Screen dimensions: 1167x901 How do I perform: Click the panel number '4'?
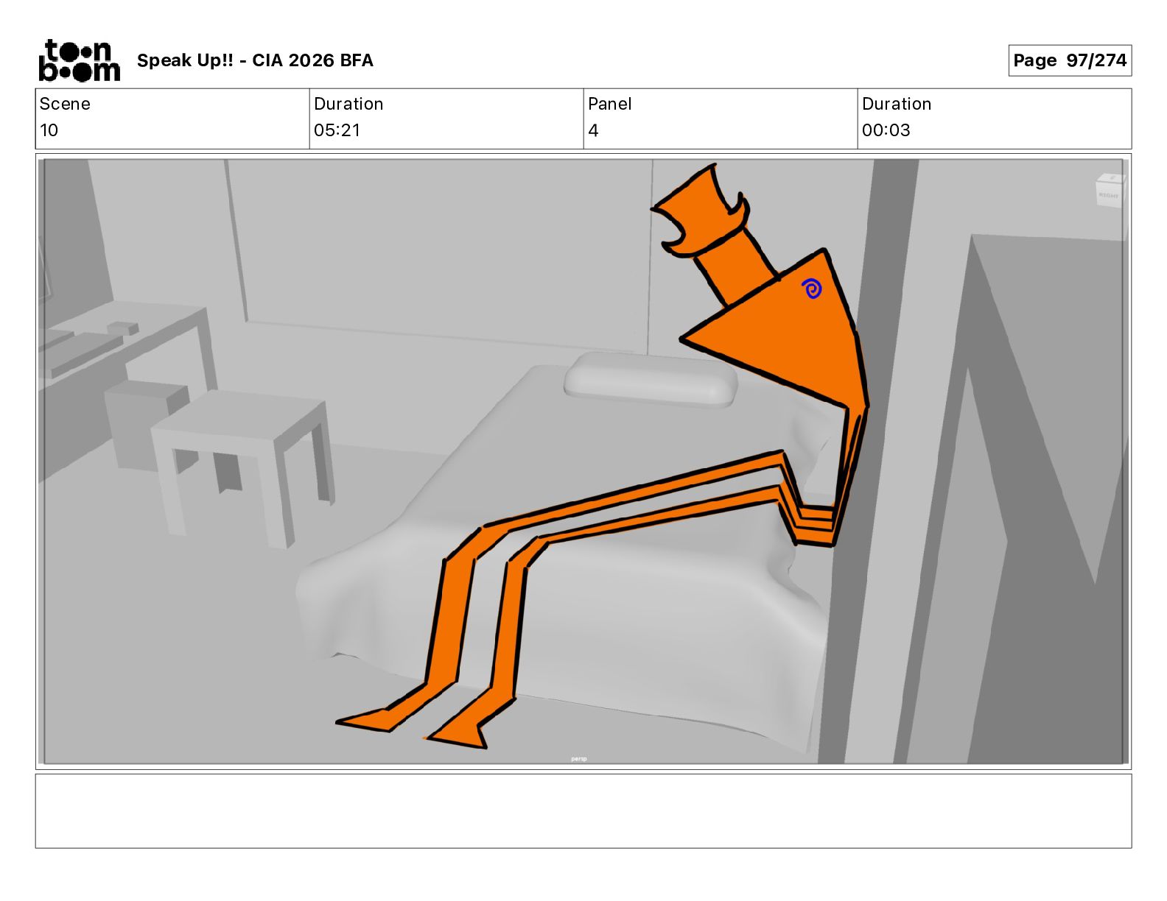[x=593, y=130]
